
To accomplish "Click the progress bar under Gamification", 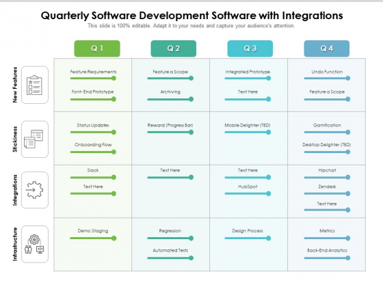I will (x=327, y=133).
